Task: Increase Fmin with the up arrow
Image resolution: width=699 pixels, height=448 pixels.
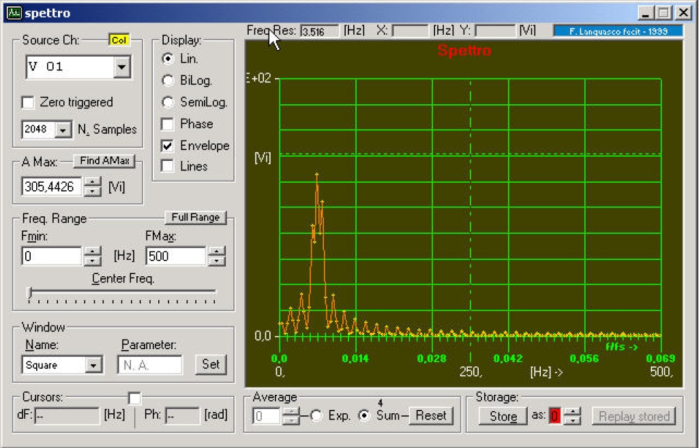Action: pyautogui.click(x=92, y=252)
